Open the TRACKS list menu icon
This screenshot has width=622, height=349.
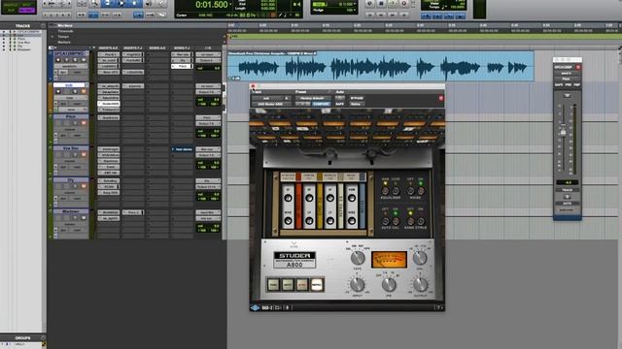point(43,26)
